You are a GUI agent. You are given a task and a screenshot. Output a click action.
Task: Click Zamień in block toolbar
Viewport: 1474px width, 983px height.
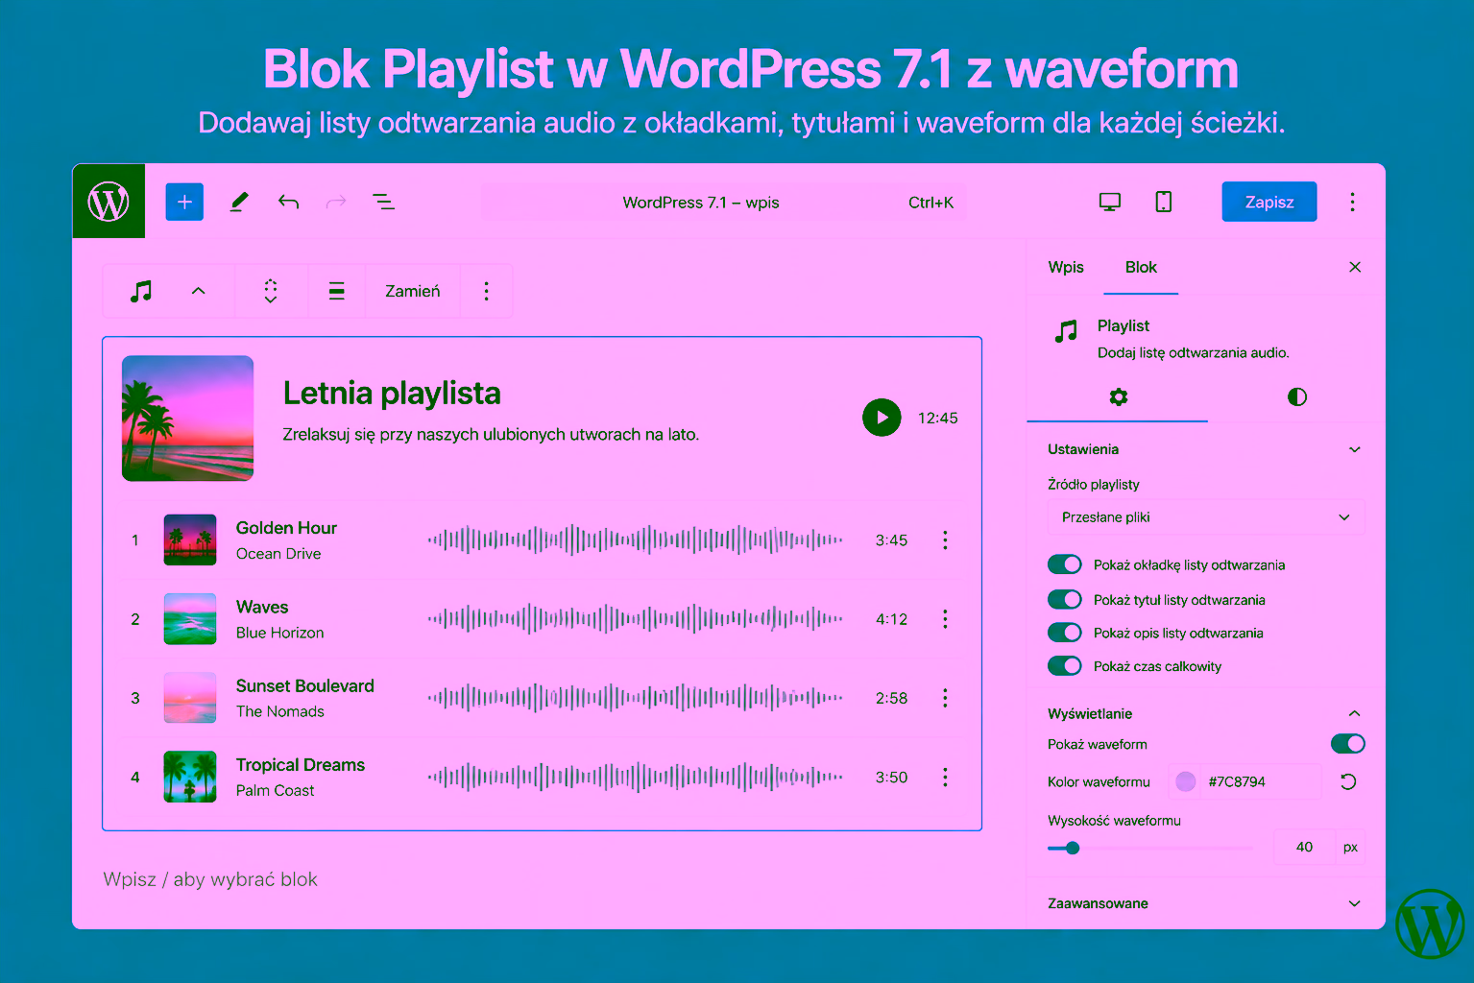click(413, 291)
